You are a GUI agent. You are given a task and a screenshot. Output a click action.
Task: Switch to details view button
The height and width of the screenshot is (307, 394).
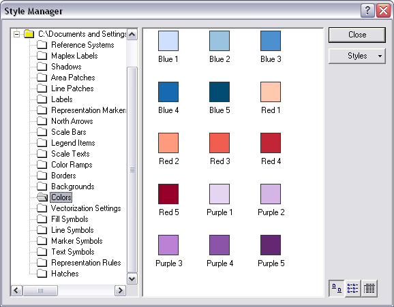pos(369,289)
